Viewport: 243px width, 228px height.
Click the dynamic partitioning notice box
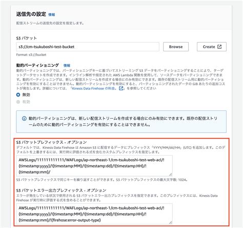pyautogui.click(x=121, y=122)
